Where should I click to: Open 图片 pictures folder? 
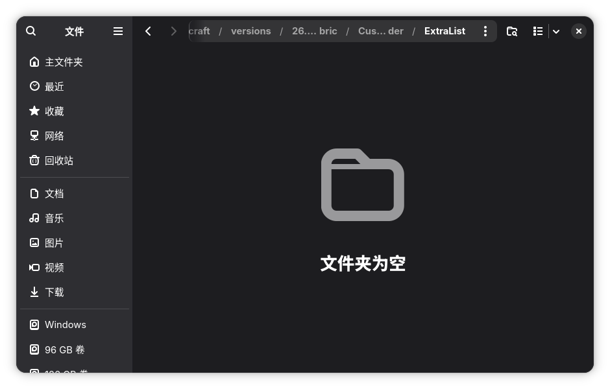(x=75, y=243)
